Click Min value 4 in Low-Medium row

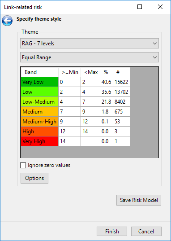coord(70,102)
